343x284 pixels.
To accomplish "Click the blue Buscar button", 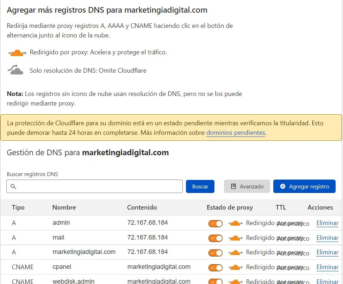I will 200,186.
